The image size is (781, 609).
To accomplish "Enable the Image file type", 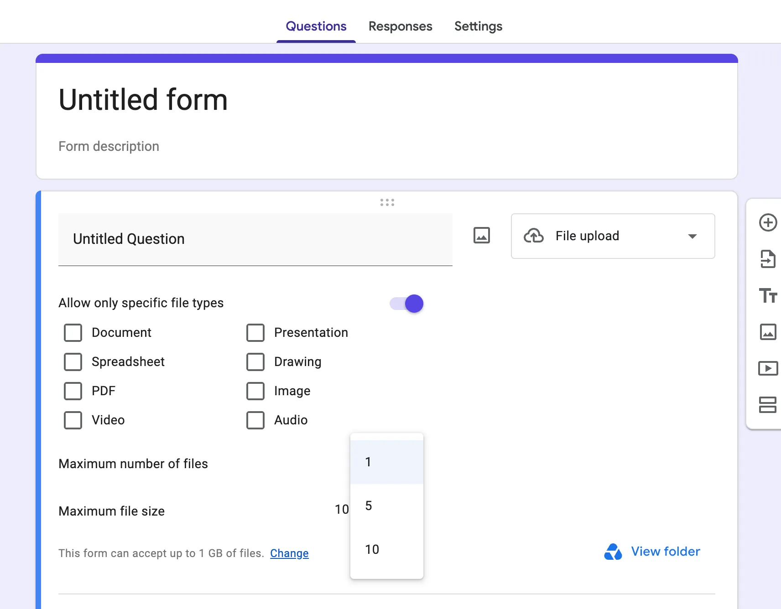I will pos(255,391).
